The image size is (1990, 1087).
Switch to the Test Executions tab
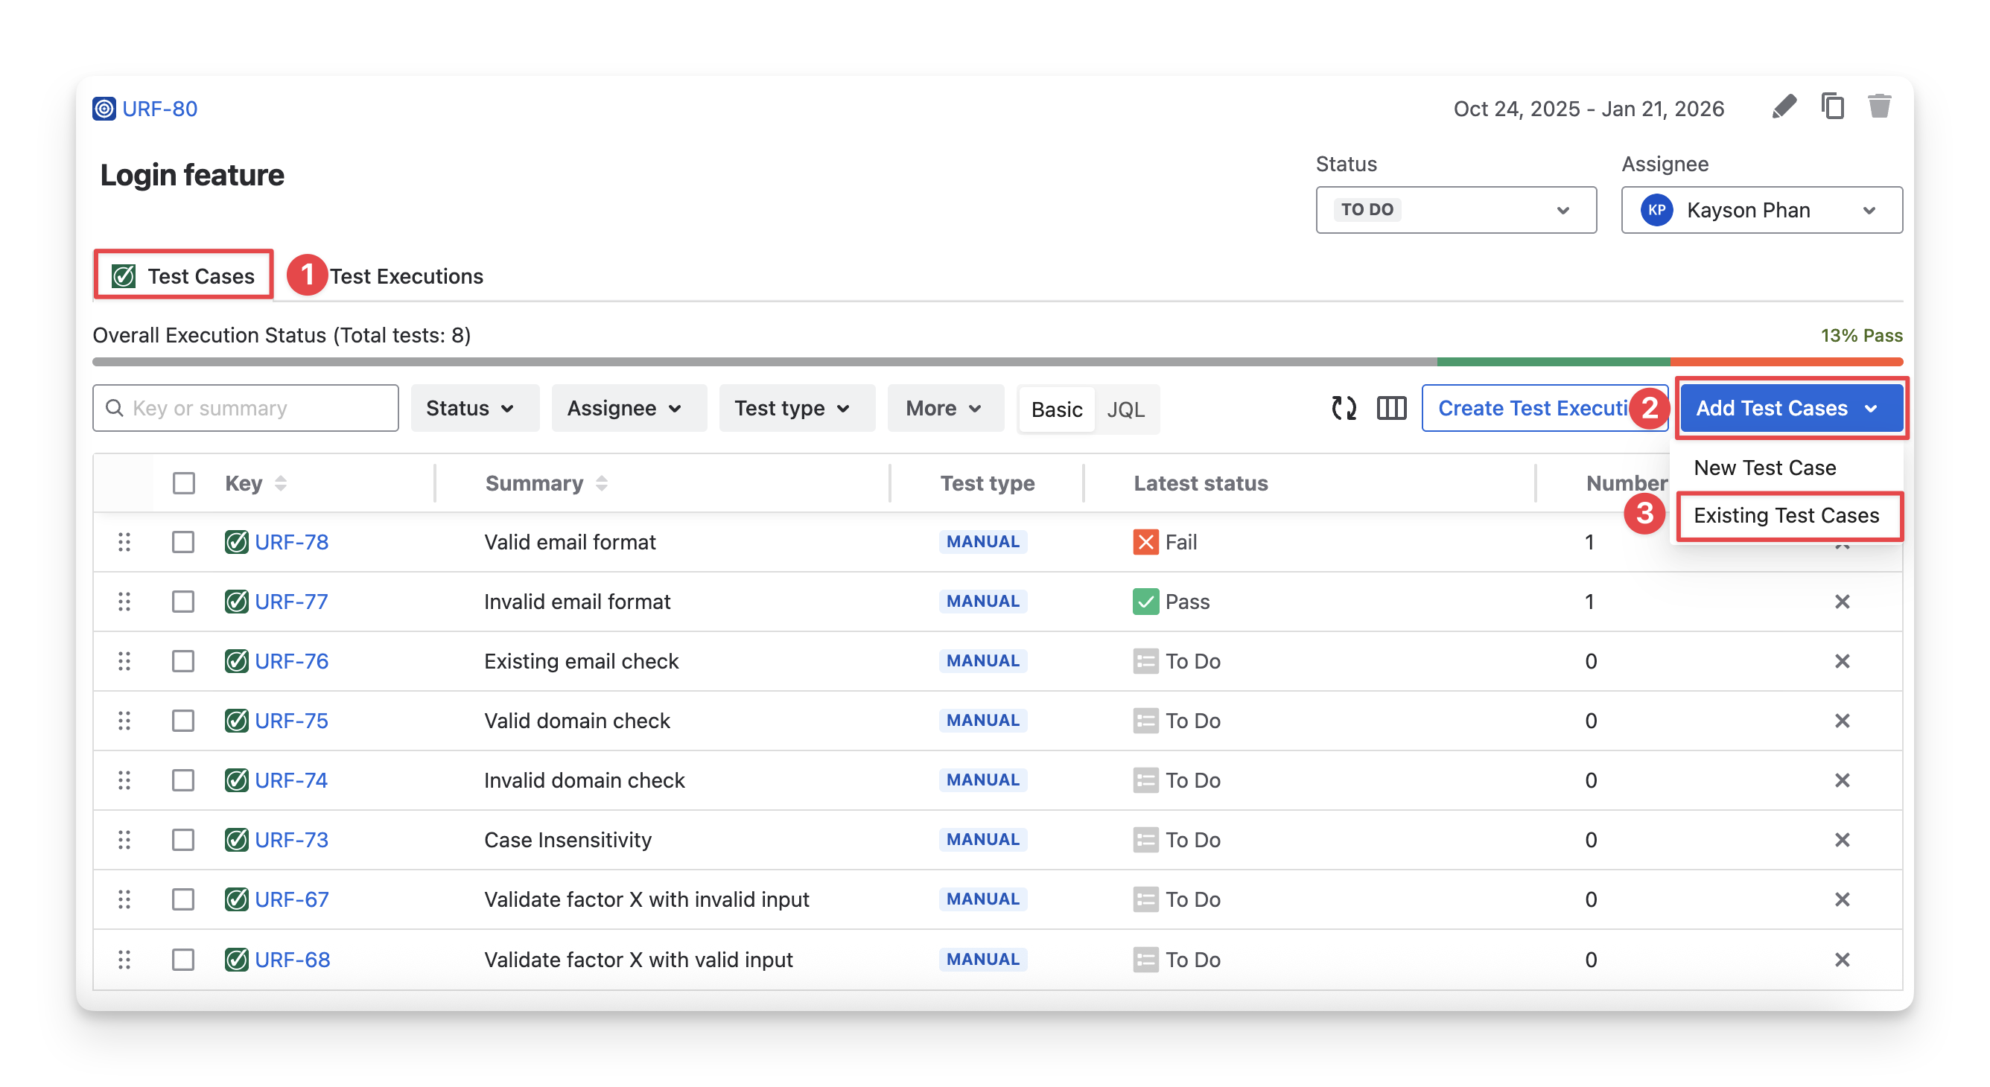tap(406, 276)
